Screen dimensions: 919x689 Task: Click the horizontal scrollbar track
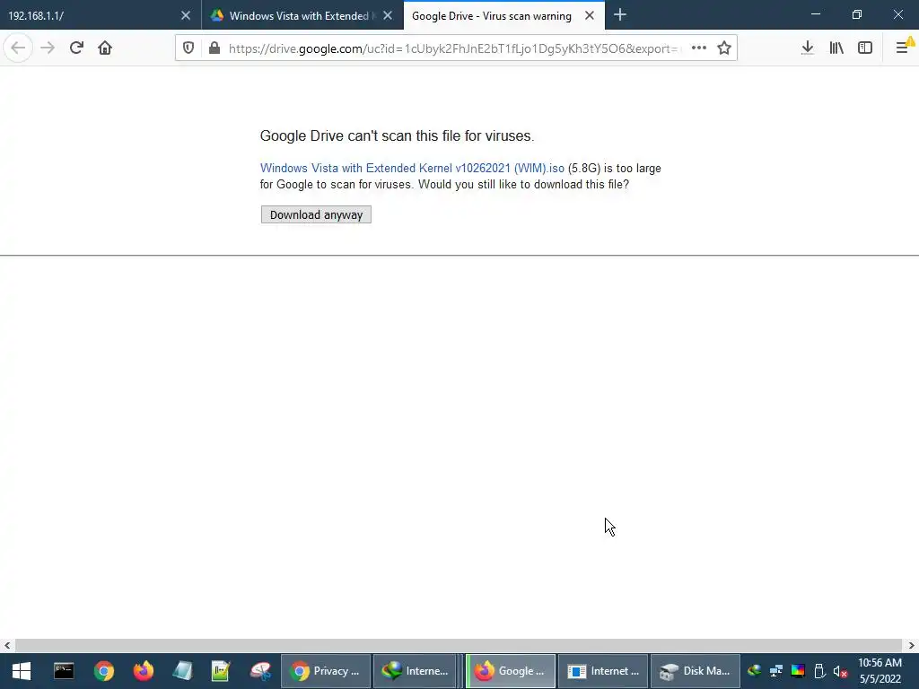tap(459, 646)
